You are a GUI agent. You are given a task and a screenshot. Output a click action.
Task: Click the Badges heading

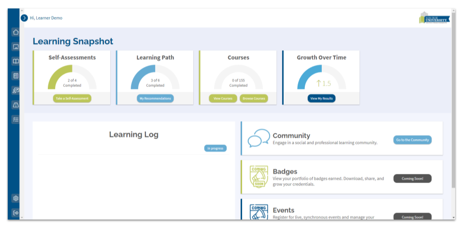tap(285, 171)
